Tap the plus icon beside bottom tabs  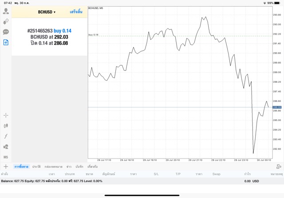(6, 167)
